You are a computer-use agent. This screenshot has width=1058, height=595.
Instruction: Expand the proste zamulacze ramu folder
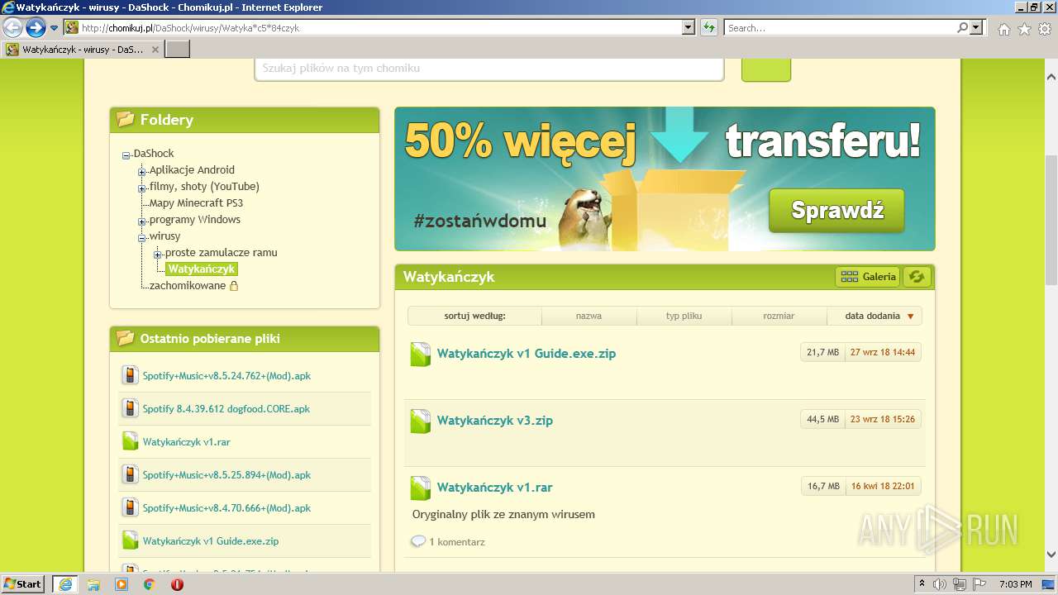coord(158,254)
